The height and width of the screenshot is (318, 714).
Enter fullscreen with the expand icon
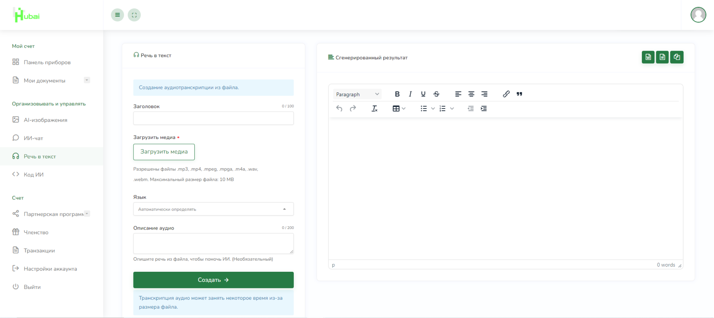(134, 15)
